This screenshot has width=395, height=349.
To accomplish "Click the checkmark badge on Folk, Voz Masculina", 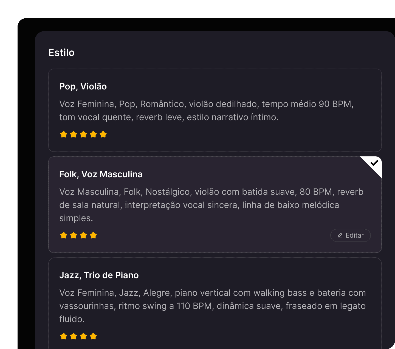I will [375, 163].
